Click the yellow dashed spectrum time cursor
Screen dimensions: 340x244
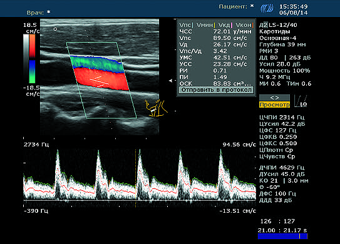[136, 178]
